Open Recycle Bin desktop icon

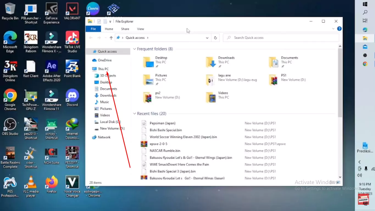pos(10,11)
